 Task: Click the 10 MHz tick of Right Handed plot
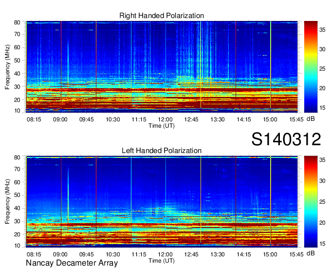point(17,111)
